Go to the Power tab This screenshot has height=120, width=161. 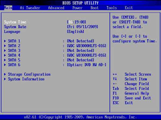click(x=78, y=8)
